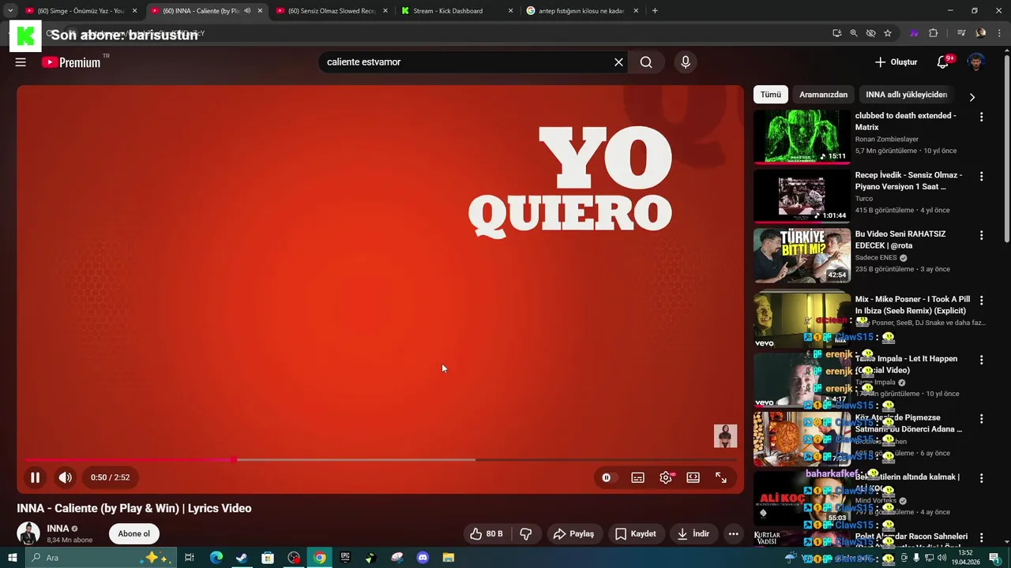Open TÜRKİYE BİTTİ Mİ thumbnail
The image size is (1011, 568).
coord(802,256)
